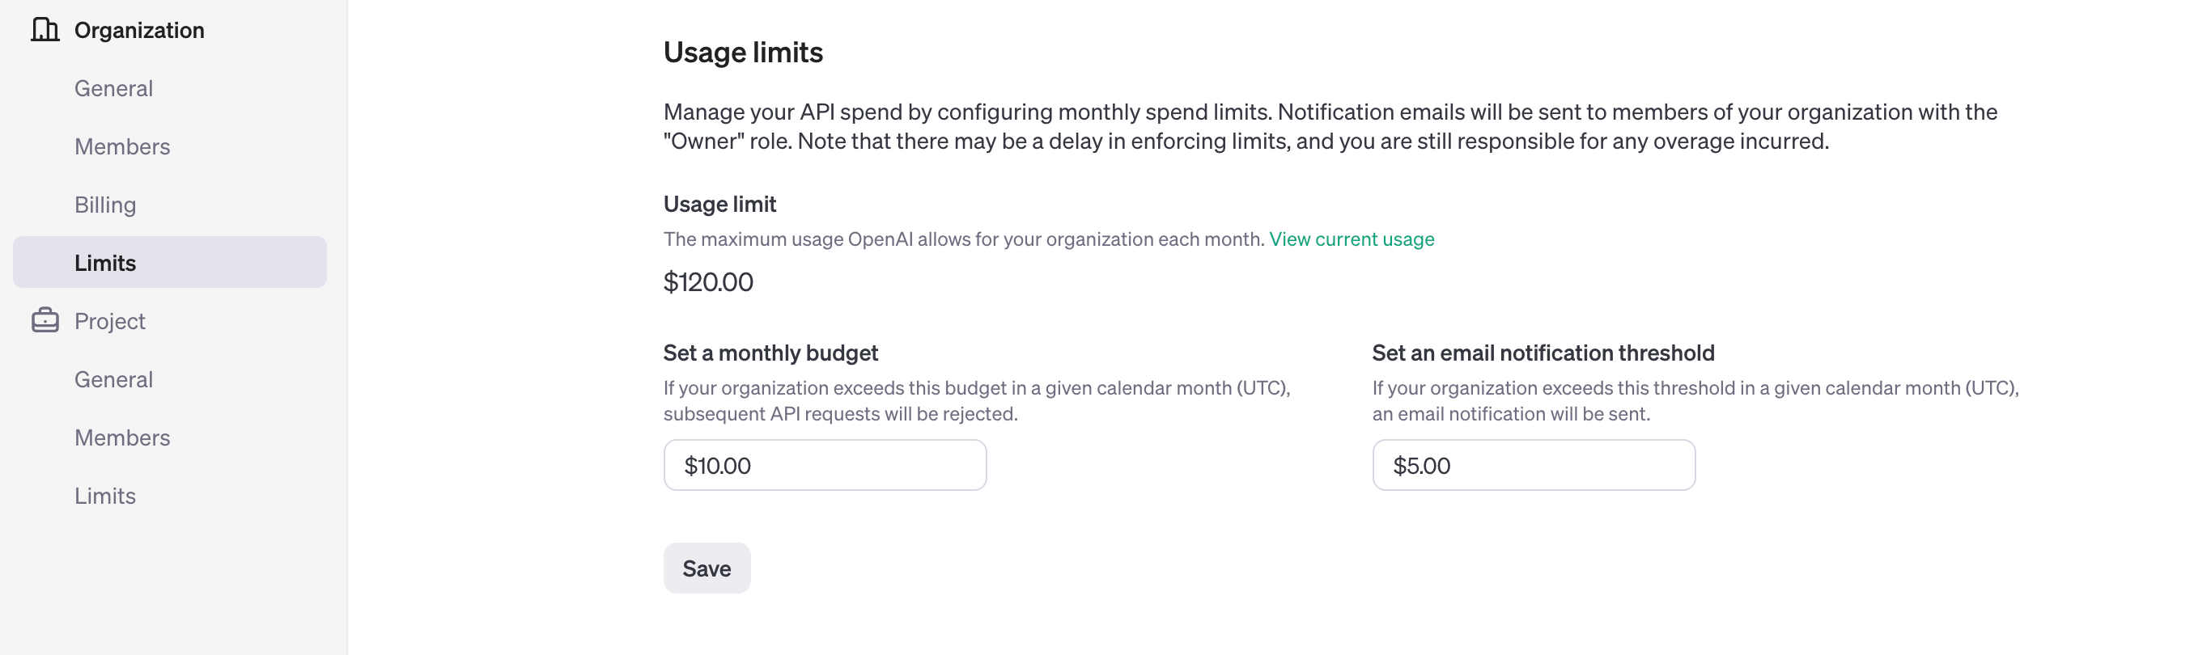2211x655 pixels.
Task: Click the Save button
Action: pos(707,568)
